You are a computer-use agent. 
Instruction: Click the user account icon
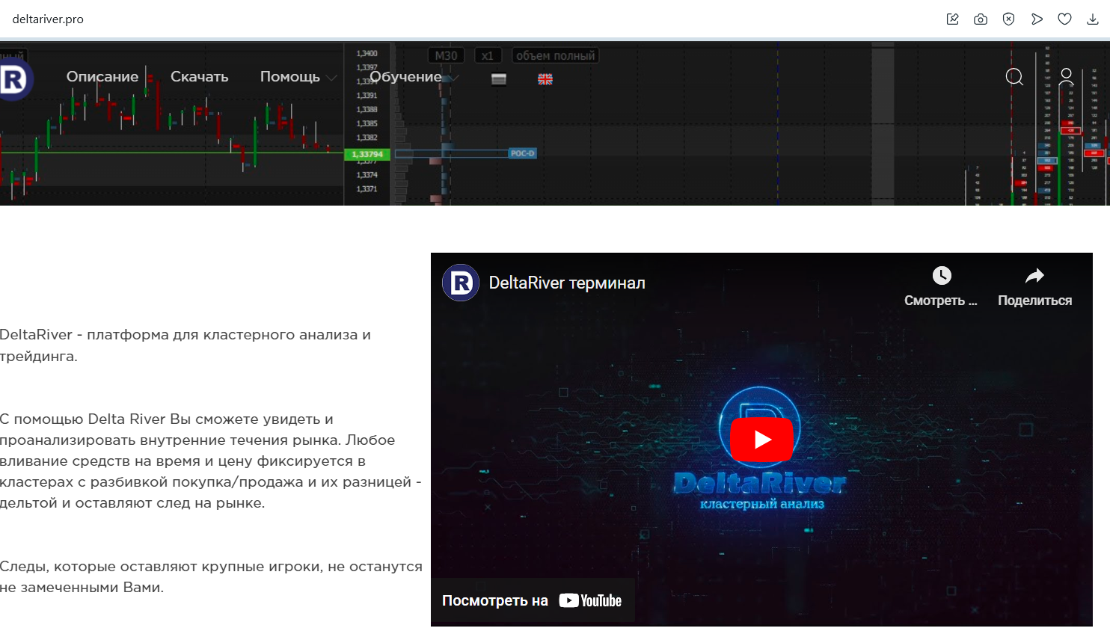pos(1067,77)
